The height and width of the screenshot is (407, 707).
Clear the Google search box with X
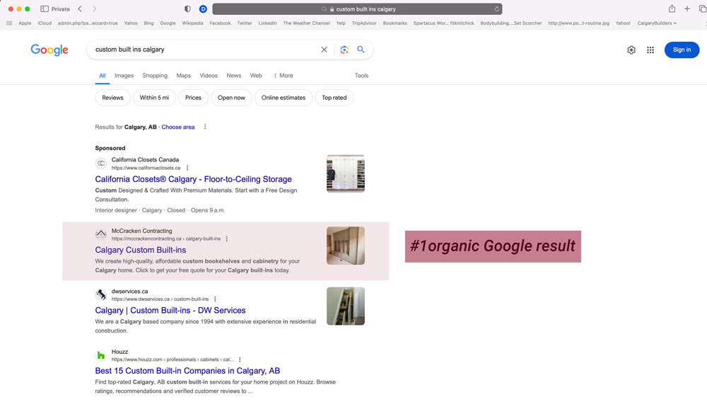point(325,50)
